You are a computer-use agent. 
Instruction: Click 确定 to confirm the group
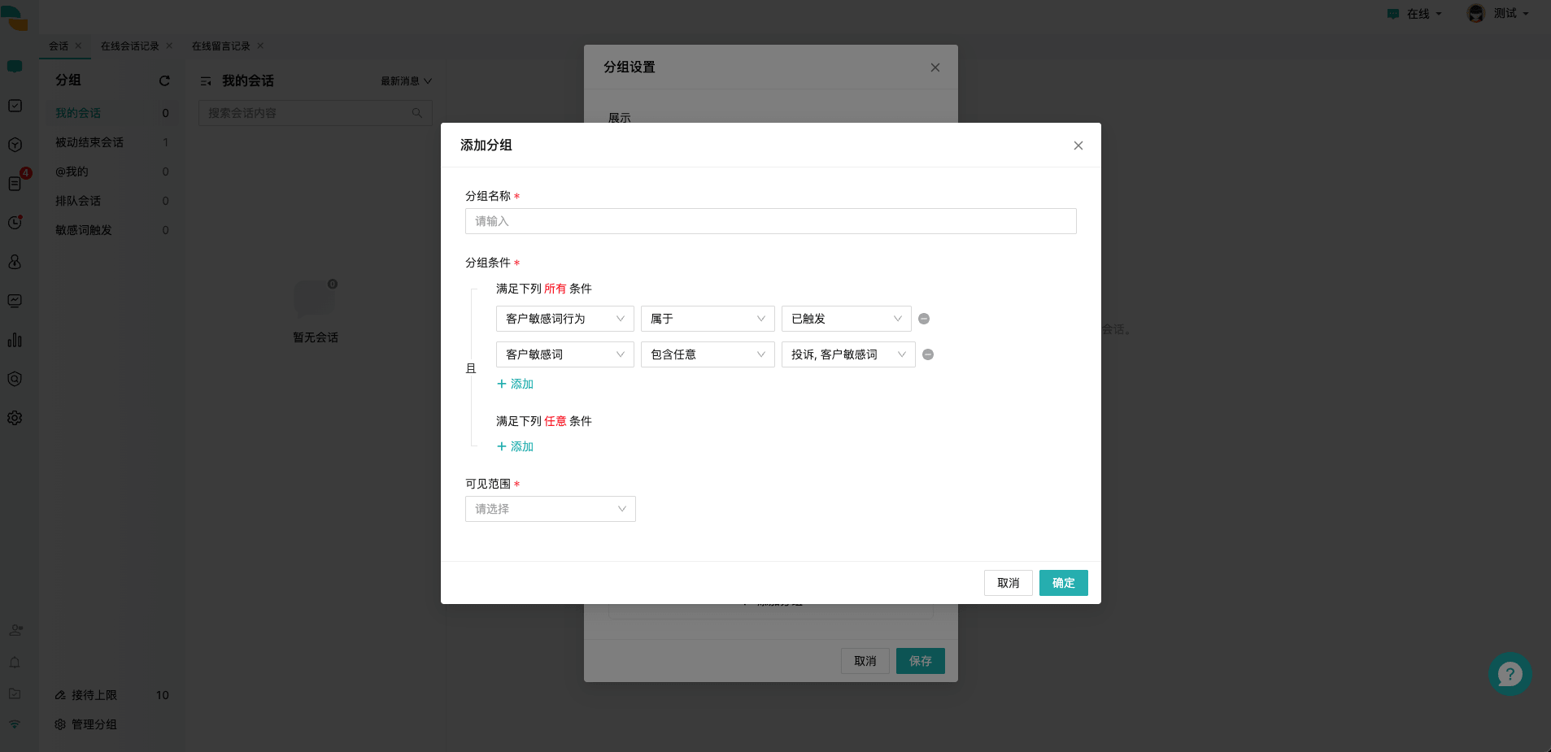1064,583
